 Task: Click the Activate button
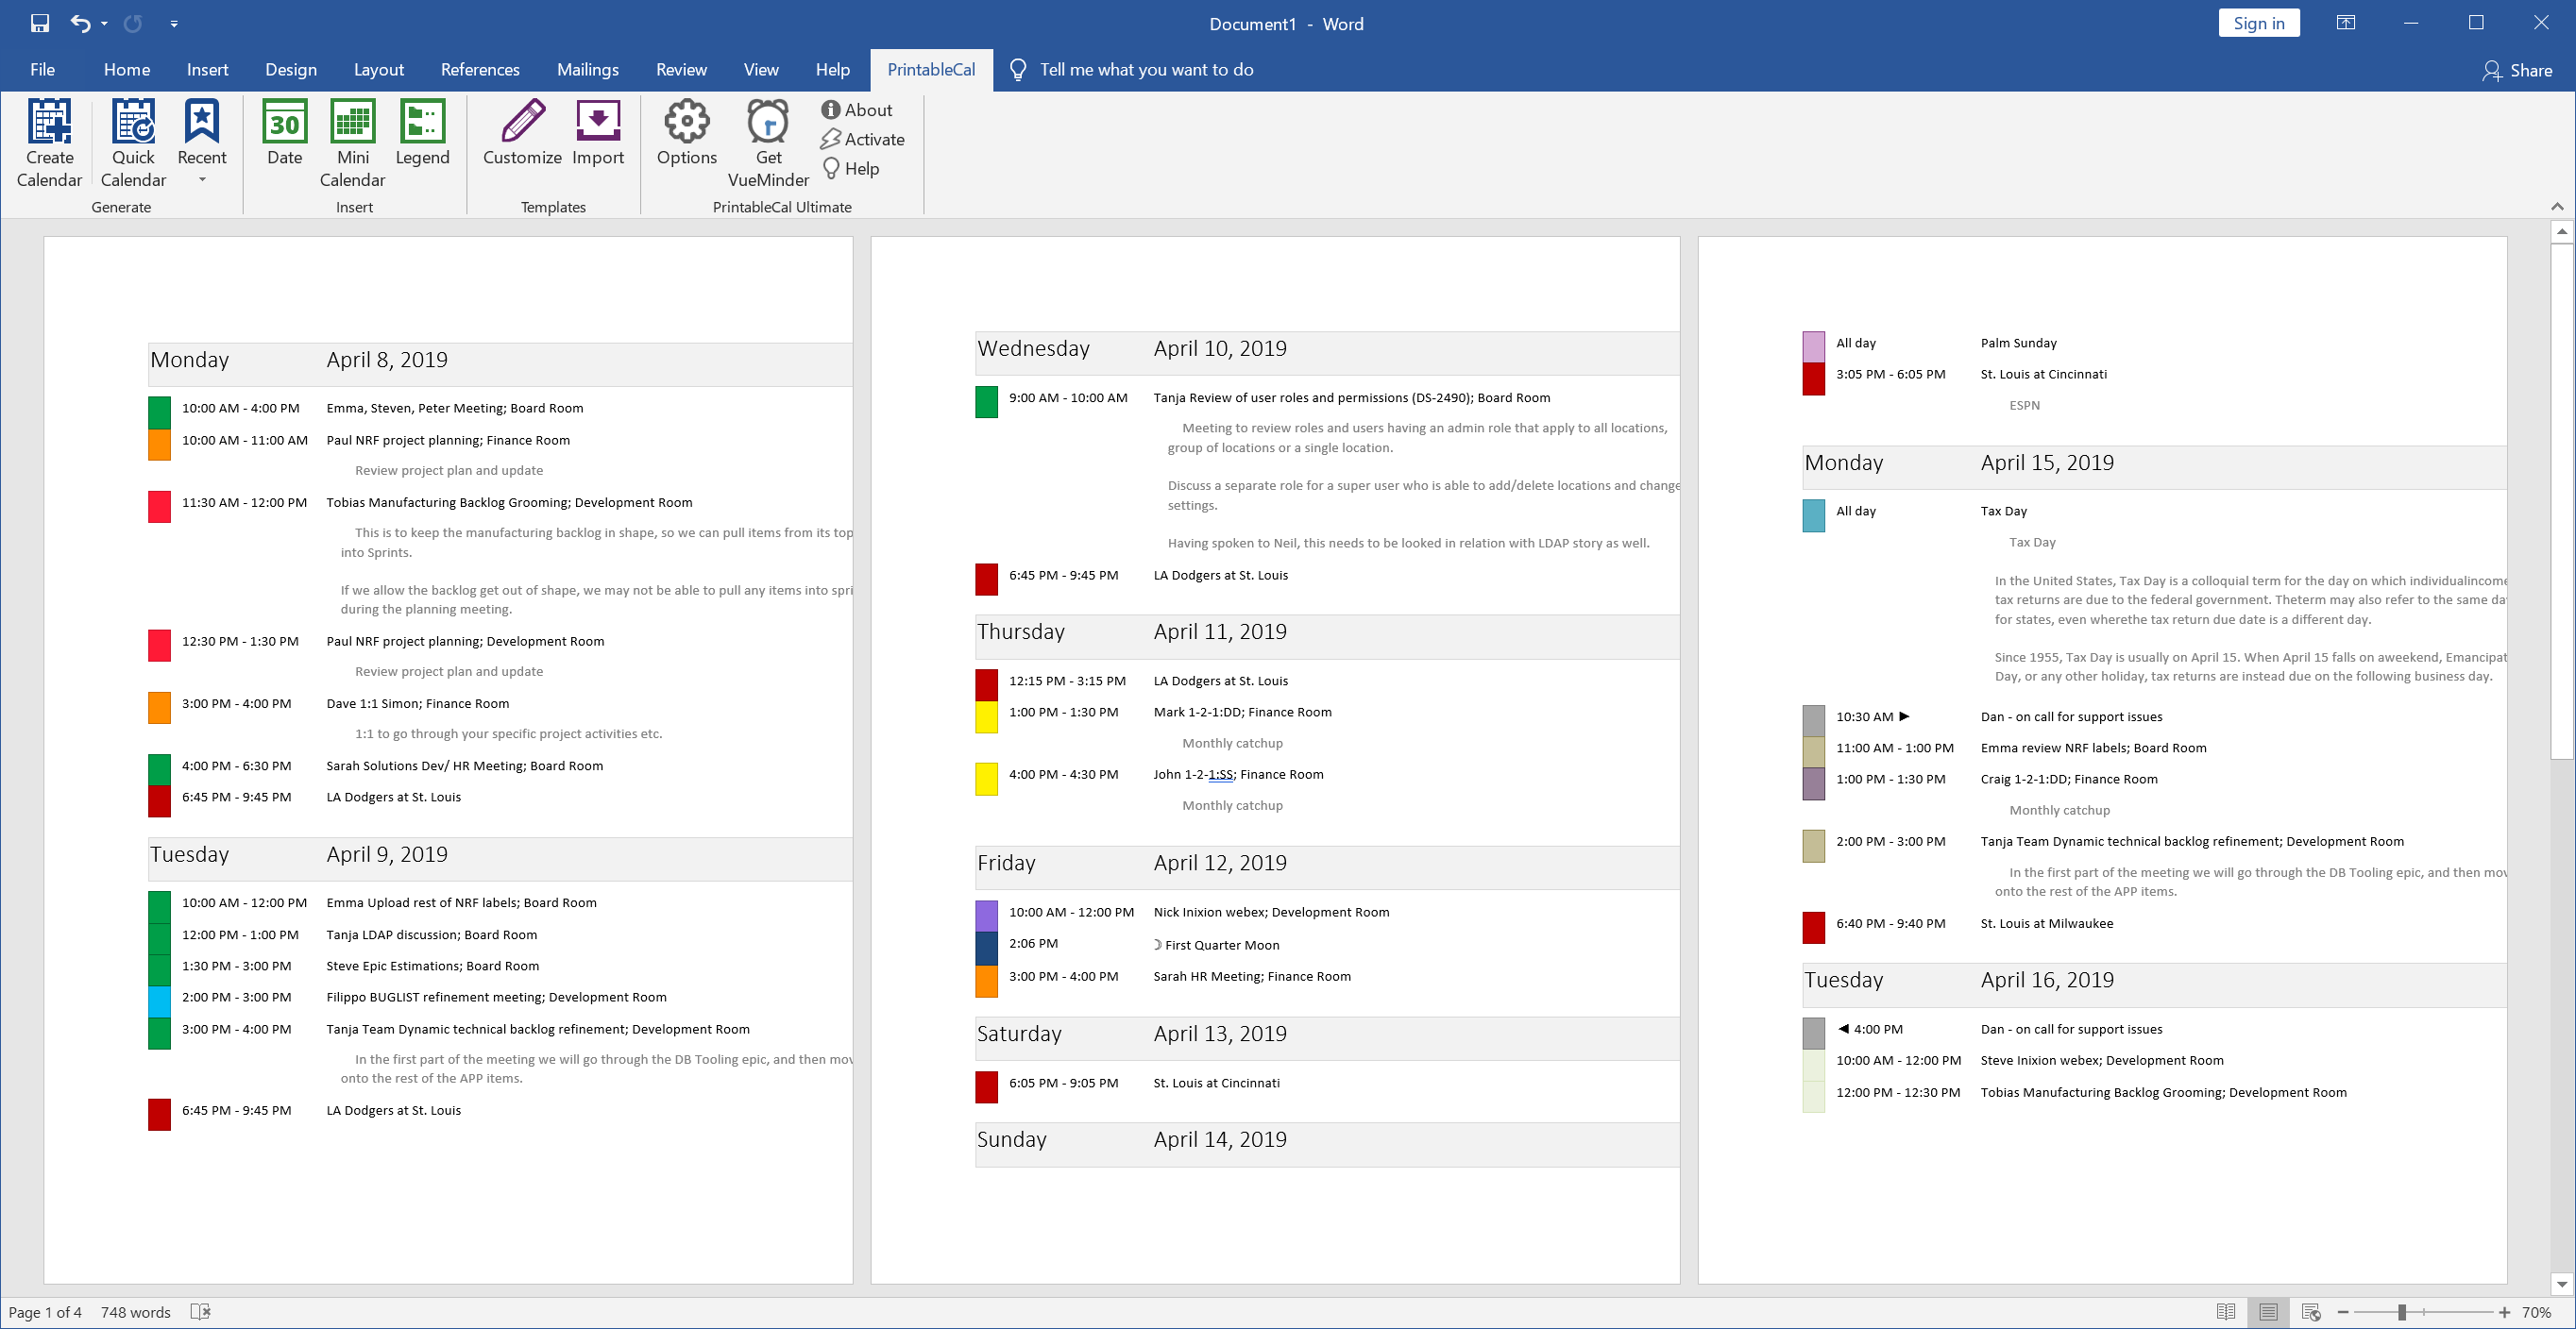click(862, 140)
